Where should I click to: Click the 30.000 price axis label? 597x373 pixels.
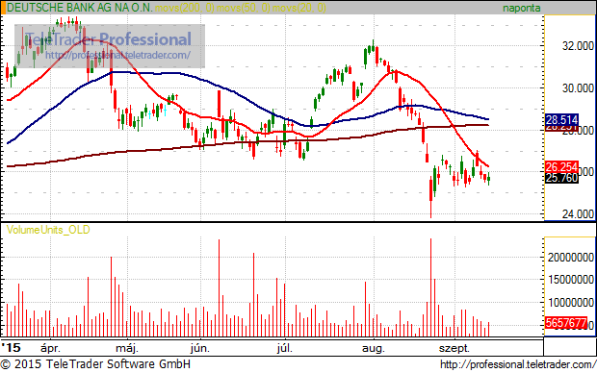coord(578,88)
